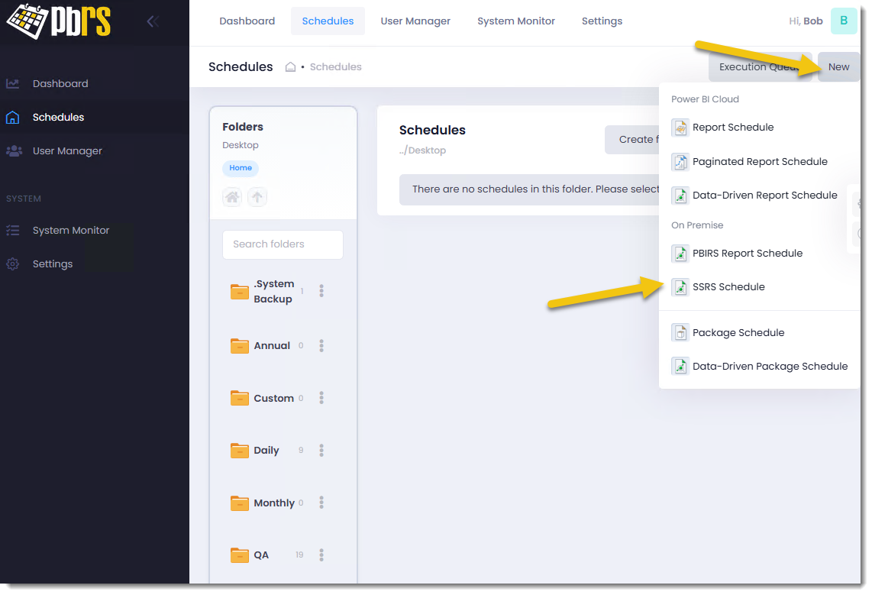Click the Daily folder icon
The image size is (872, 595).
point(240,451)
